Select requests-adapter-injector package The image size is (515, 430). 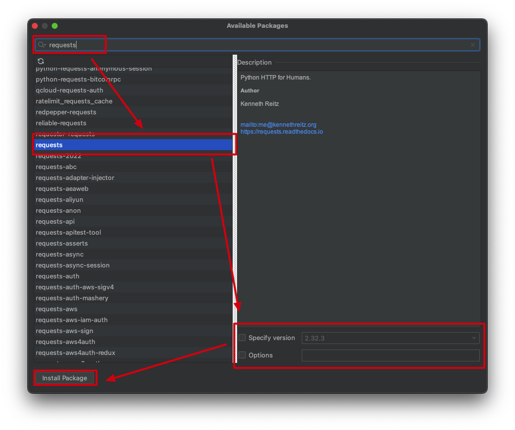point(75,177)
